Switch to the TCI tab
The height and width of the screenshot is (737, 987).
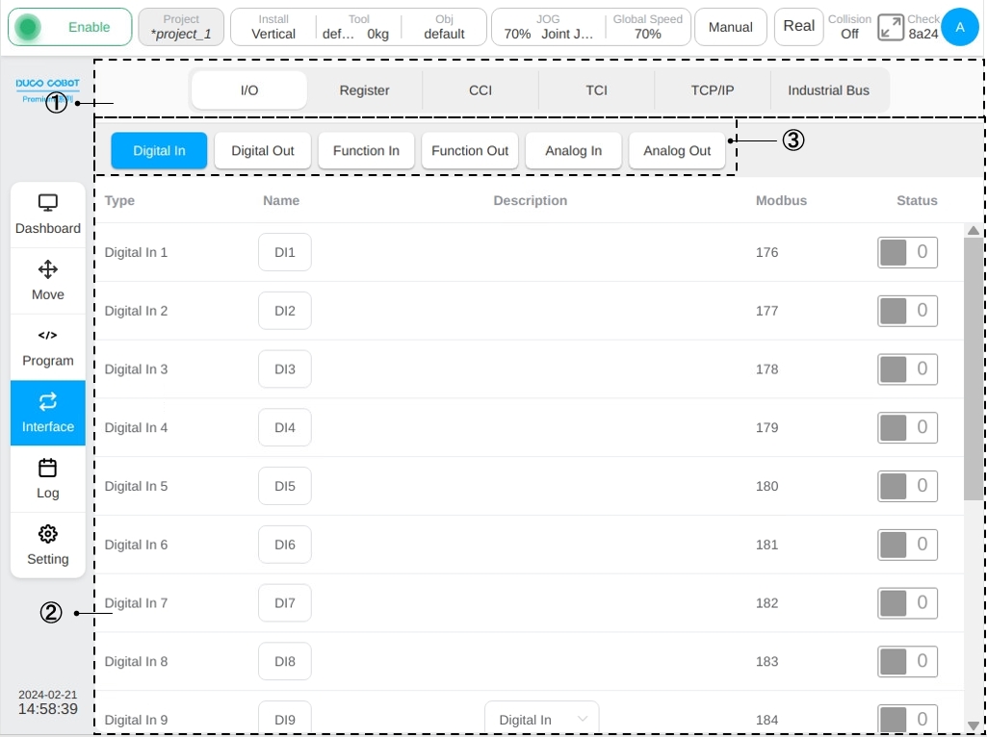click(596, 90)
